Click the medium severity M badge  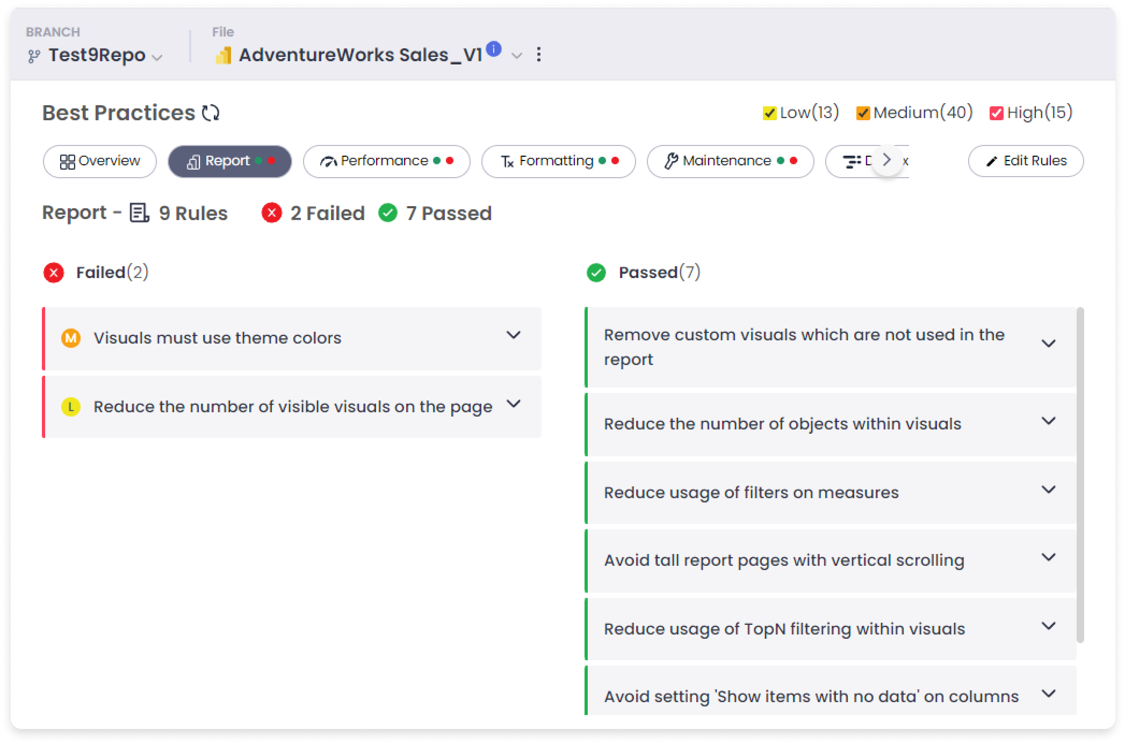[x=70, y=338]
